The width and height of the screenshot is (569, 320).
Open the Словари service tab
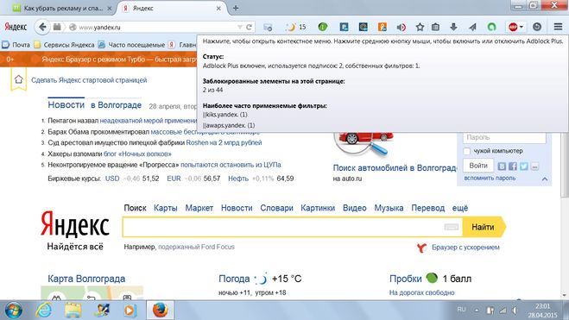pyautogui.click(x=276, y=208)
